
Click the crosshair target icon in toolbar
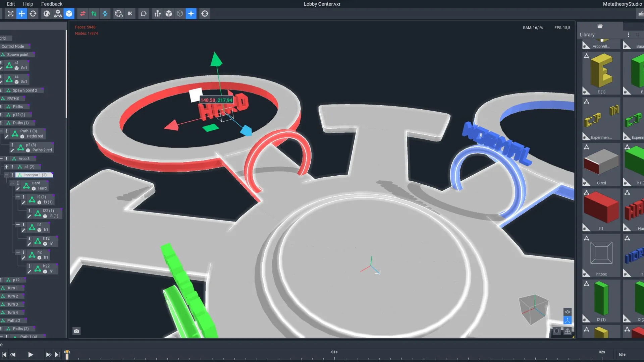coord(205,14)
